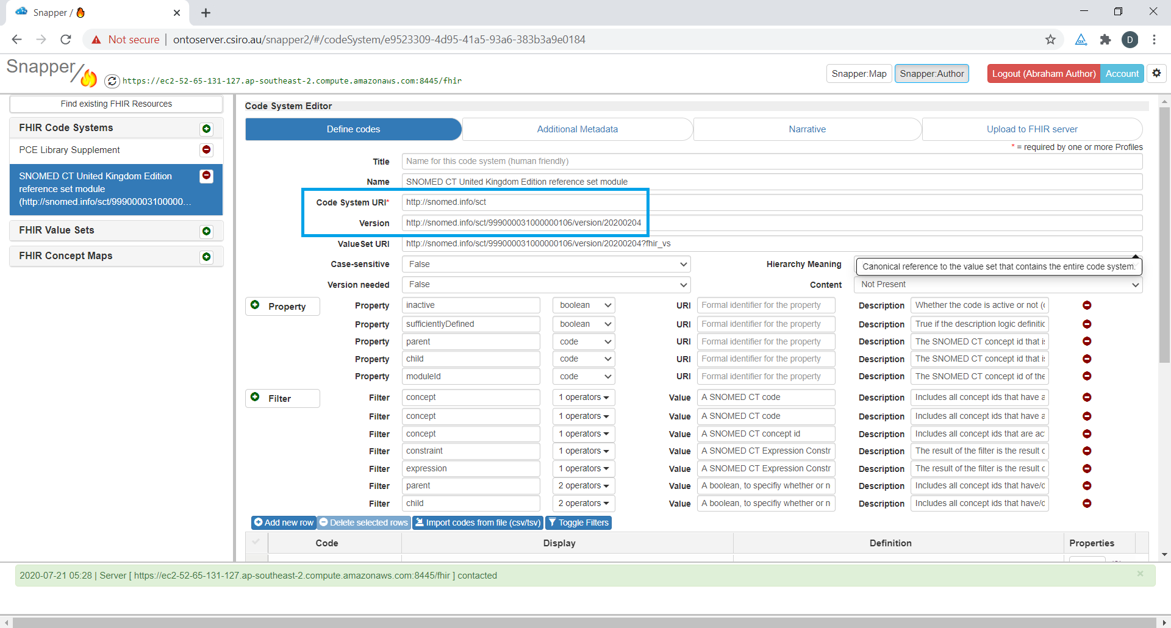
Task: Remove SNOMED CT United Kingdom Edition entry
Action: tap(206, 176)
